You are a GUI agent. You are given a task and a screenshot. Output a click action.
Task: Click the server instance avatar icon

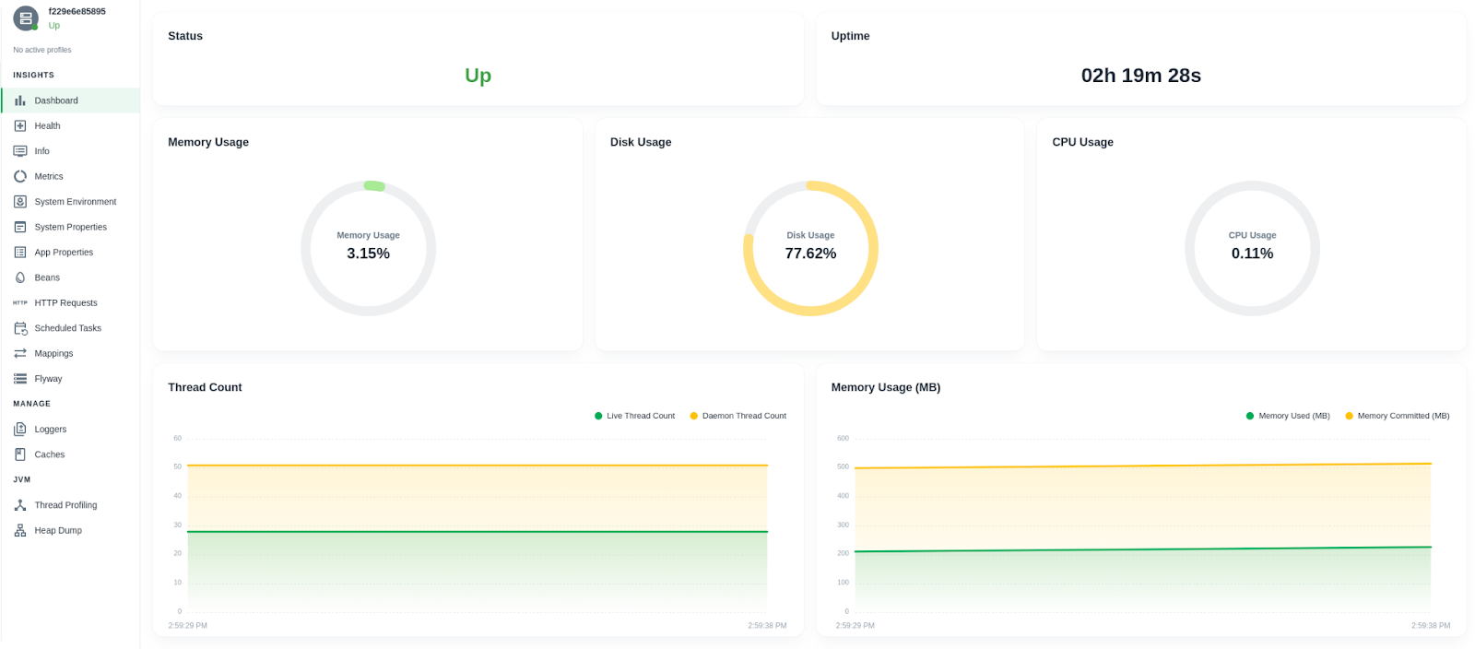click(x=26, y=18)
